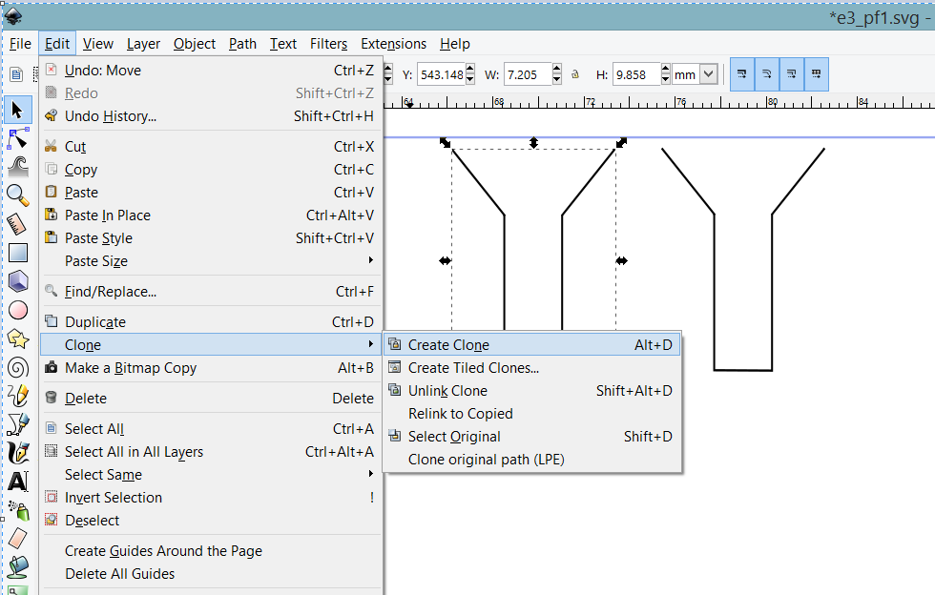
Task: Select the 3D Box tool
Action: pyautogui.click(x=18, y=281)
